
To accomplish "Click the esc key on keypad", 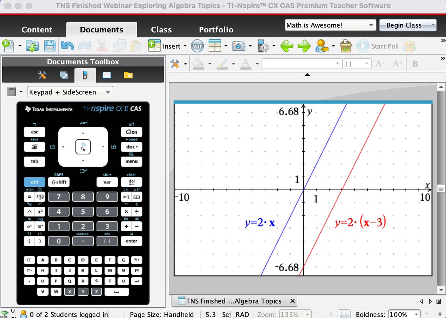I will click(x=34, y=132).
